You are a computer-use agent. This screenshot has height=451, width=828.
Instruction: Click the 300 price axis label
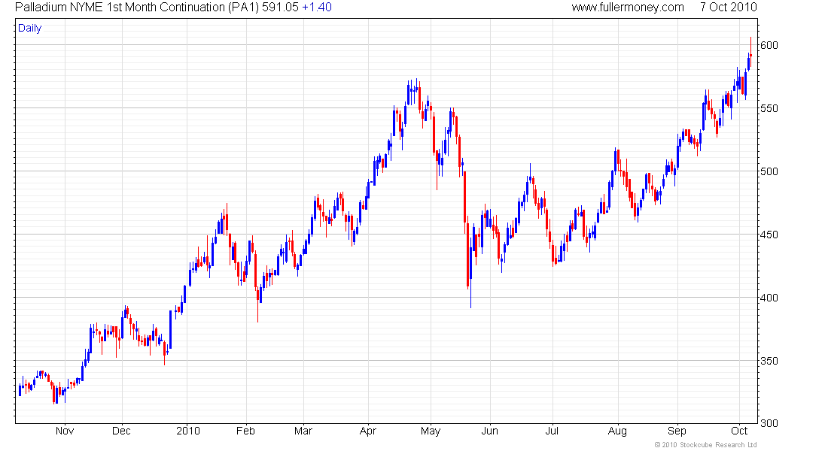click(769, 423)
